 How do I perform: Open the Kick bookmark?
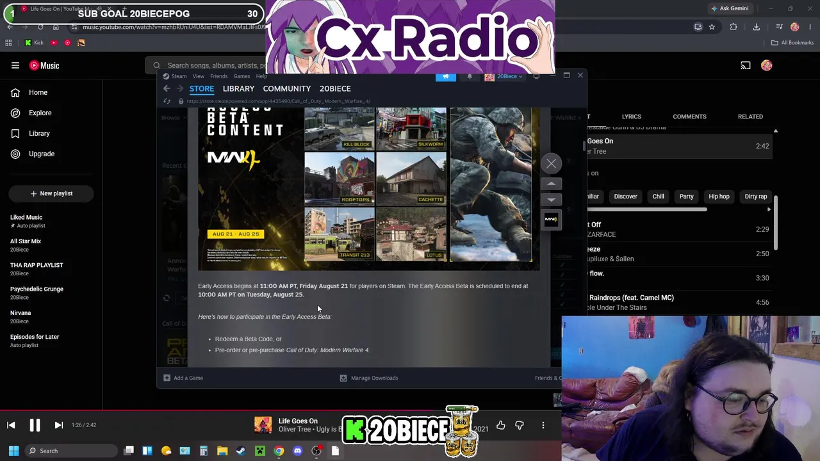(34, 43)
